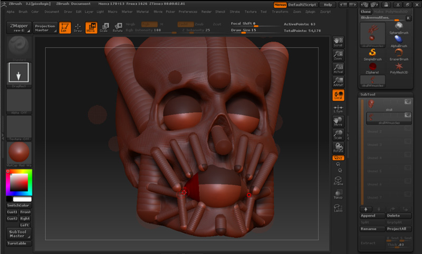The image size is (422, 254).
Task: Move subtool up with the up arrow
Action: coord(366,209)
